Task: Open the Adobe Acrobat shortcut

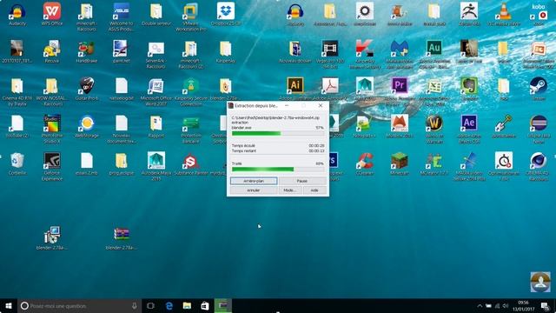Action: [330, 89]
